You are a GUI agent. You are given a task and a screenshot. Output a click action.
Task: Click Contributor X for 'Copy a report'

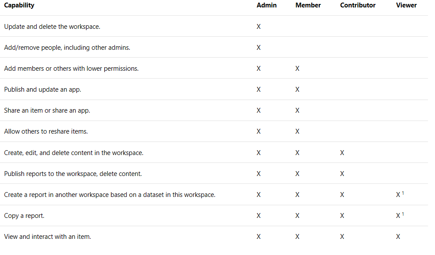pyautogui.click(x=342, y=216)
